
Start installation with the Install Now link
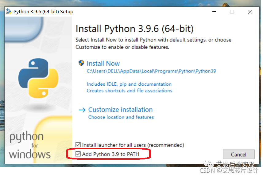click(103, 64)
